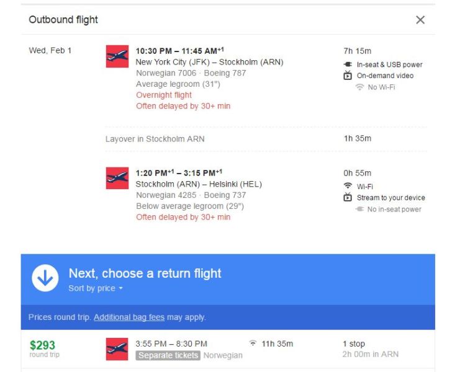Click the Wi-Fi icon on Helsinki flight

pos(348,187)
